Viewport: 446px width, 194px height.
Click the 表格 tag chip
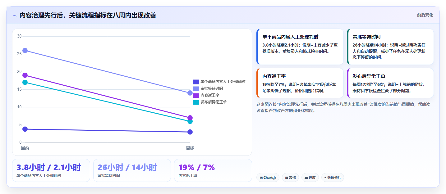290,178
